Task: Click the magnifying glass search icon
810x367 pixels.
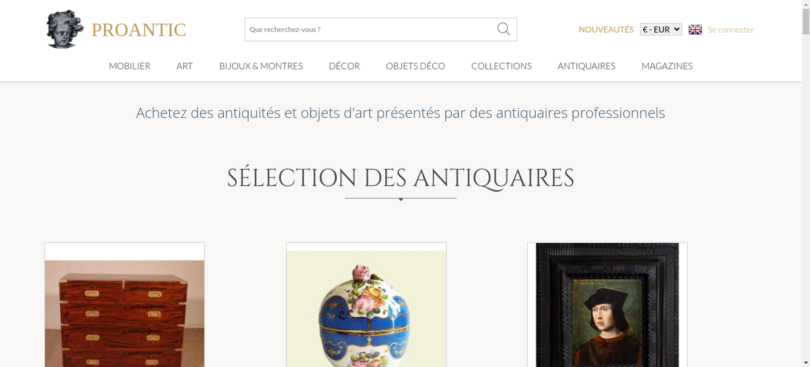Action: coord(503,29)
